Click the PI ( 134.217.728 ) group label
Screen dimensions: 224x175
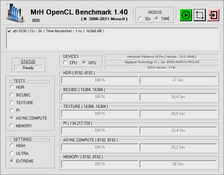coord(78,123)
